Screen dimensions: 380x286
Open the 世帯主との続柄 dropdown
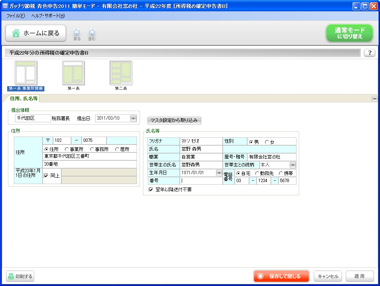click(293, 165)
